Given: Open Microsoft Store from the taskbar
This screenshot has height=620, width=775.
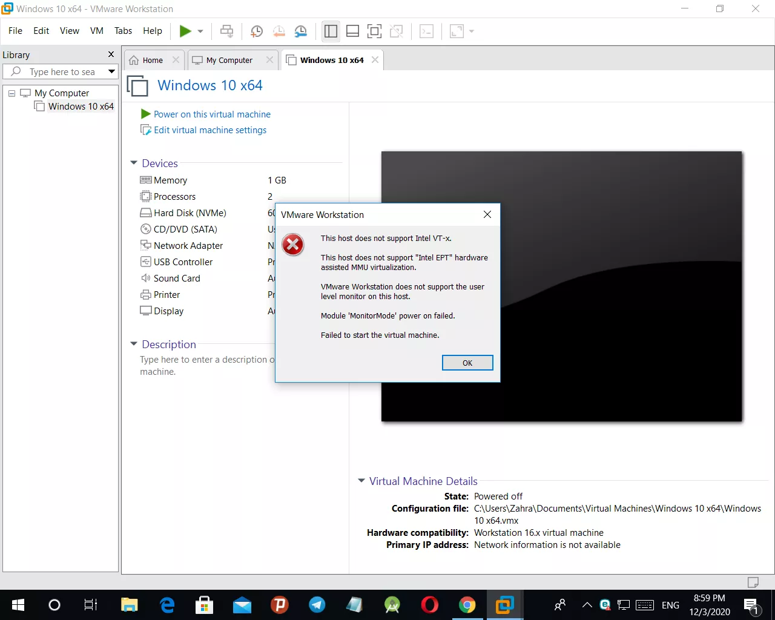Looking at the screenshot, I should (205, 605).
